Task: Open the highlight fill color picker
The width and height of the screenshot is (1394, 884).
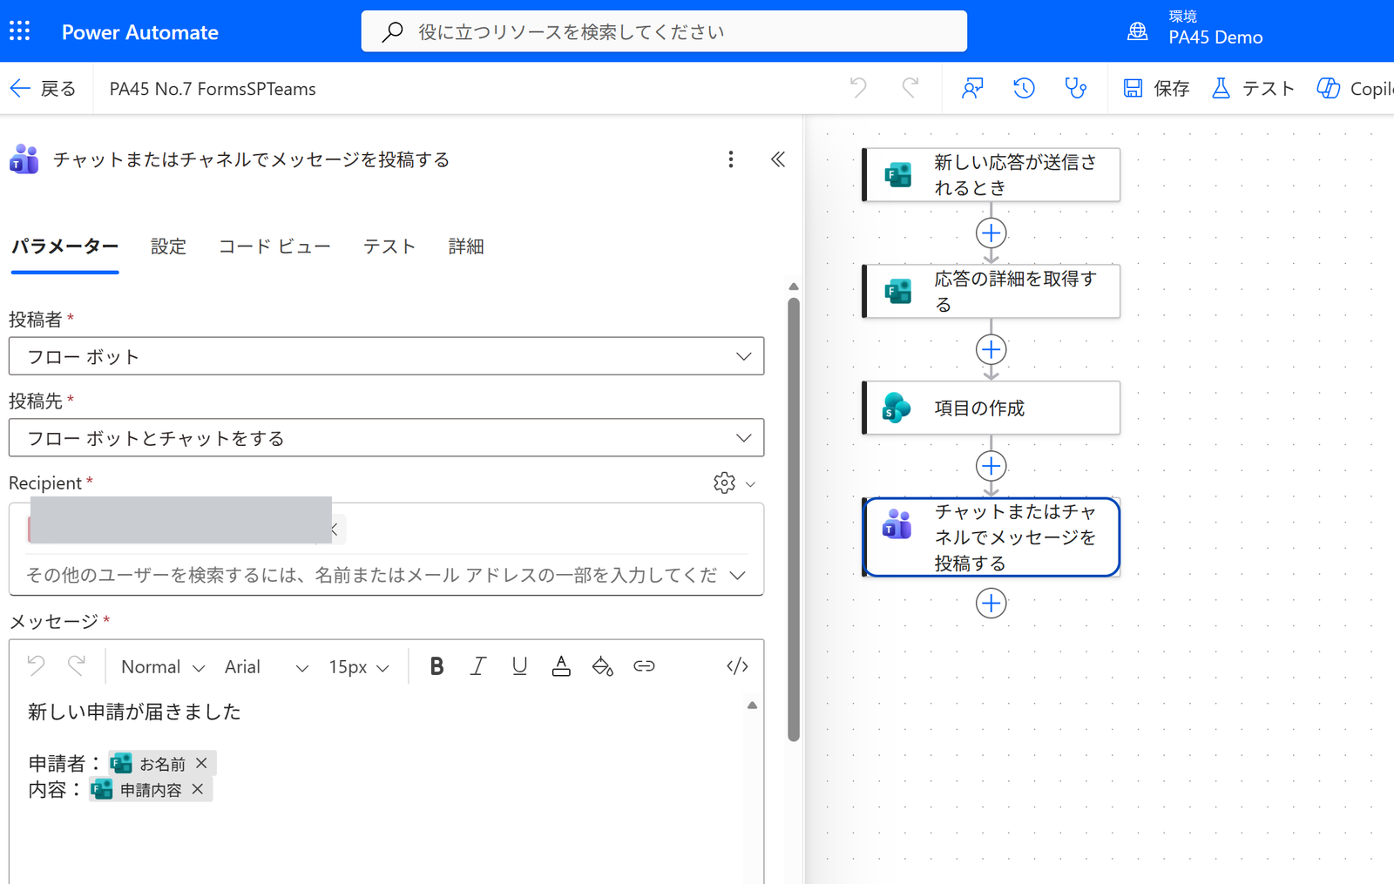Action: [x=602, y=666]
